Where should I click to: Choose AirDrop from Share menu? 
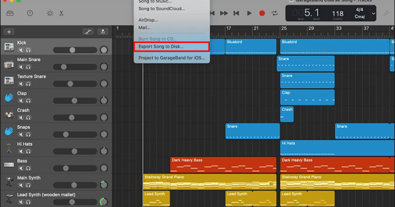coord(148,20)
